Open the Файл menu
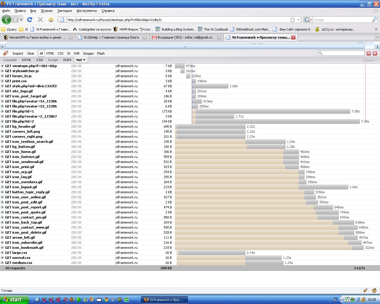Viewport: 380px width, 304px height. (6, 11)
